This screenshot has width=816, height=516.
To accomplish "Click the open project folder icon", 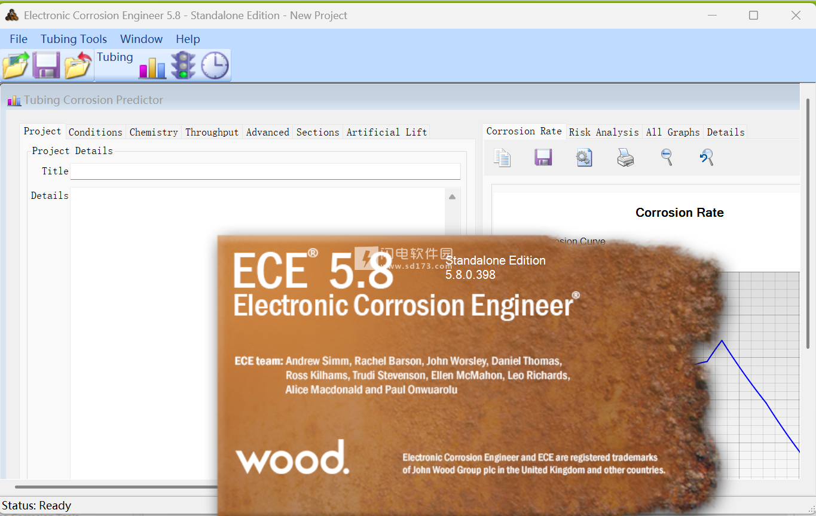I will (16, 65).
